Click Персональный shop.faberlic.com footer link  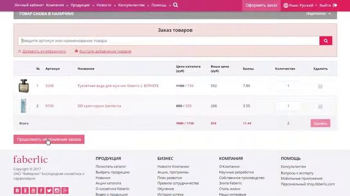coord(308,184)
